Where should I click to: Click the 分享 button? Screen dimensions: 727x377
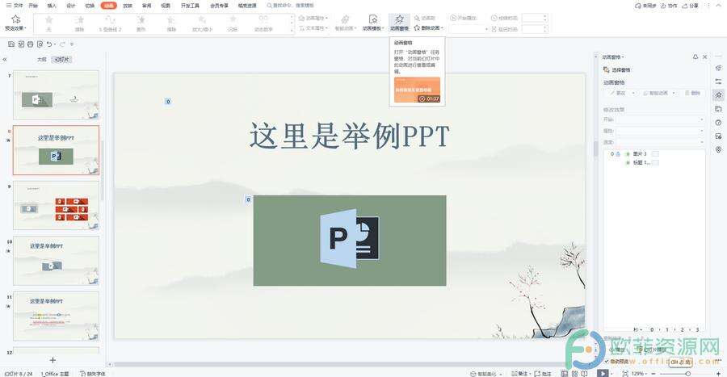click(691, 6)
